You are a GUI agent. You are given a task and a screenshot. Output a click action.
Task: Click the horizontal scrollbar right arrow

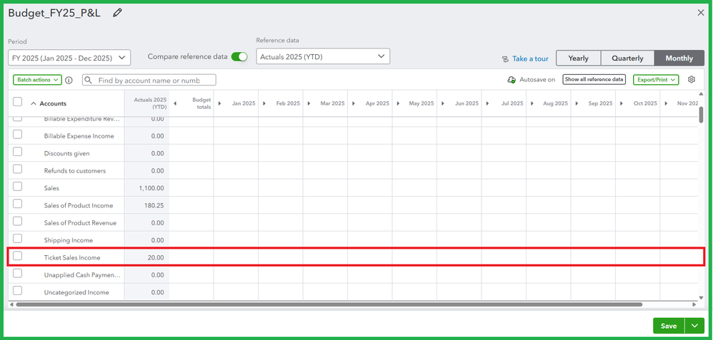tap(694, 304)
